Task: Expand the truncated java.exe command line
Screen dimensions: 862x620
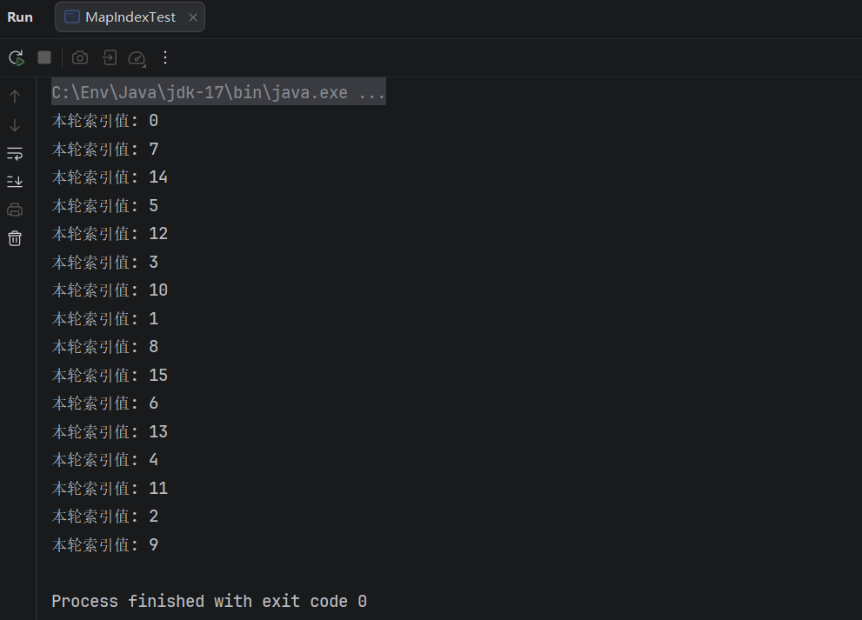Action: coord(374,91)
